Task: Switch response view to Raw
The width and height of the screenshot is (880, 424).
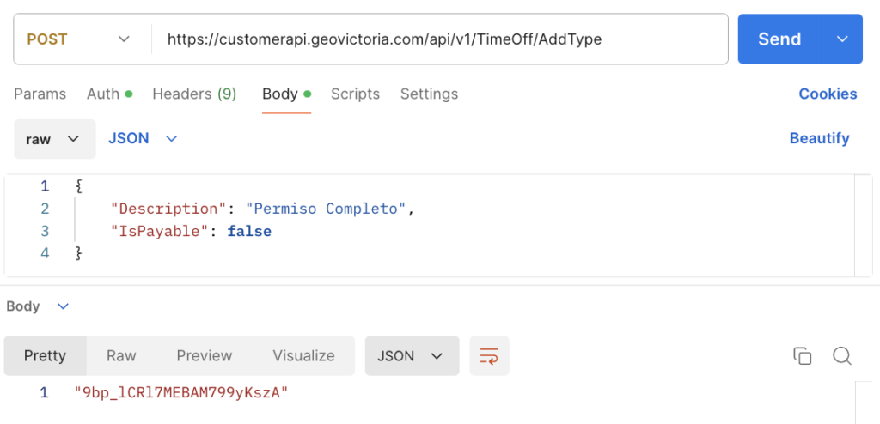Action: pos(121,356)
